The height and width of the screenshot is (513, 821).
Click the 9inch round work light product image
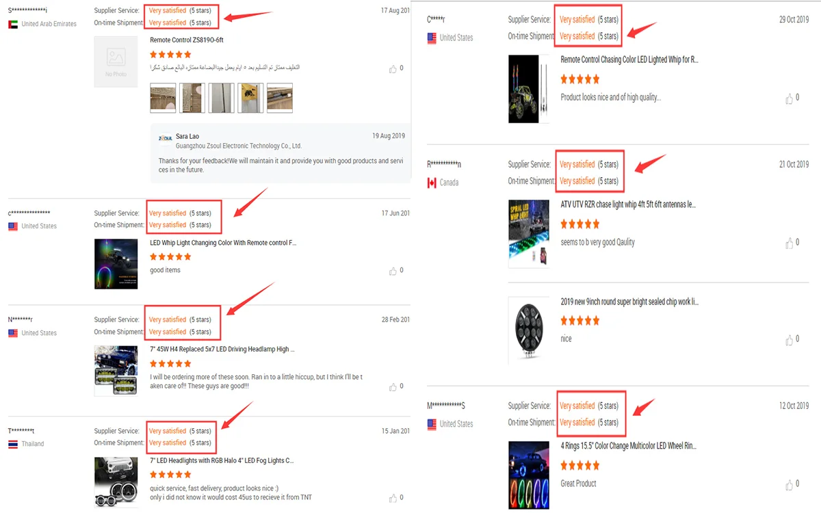tap(529, 330)
